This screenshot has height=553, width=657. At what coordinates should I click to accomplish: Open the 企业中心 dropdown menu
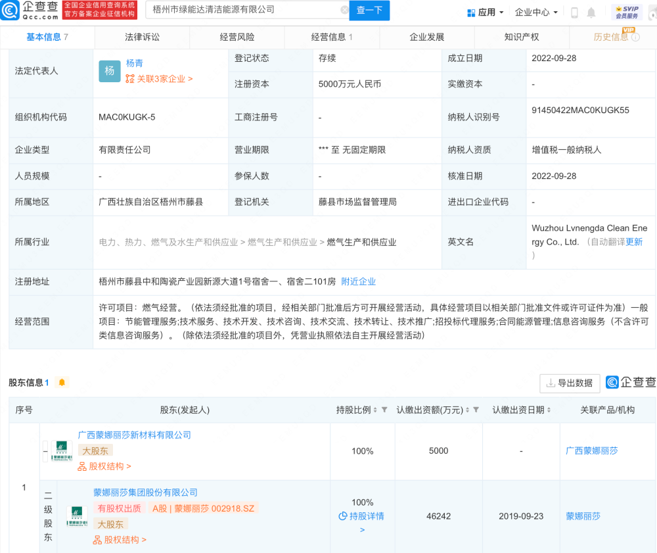click(536, 12)
